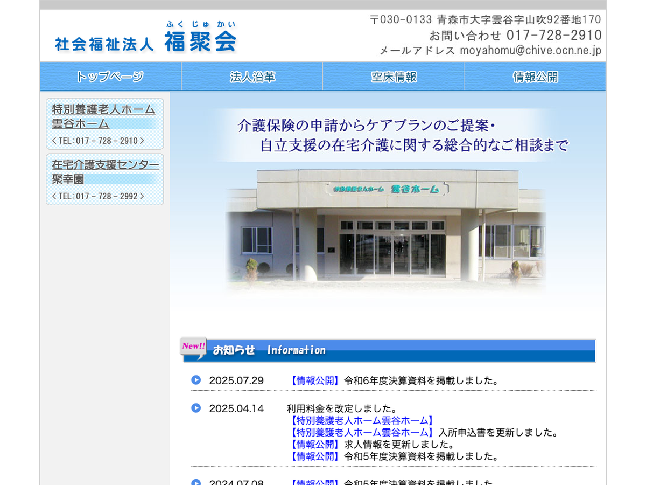Click 情報公開 link for 令和5年度決算資料 in 2025.04.14
Viewport: 646px width, 485px height.
(315, 456)
